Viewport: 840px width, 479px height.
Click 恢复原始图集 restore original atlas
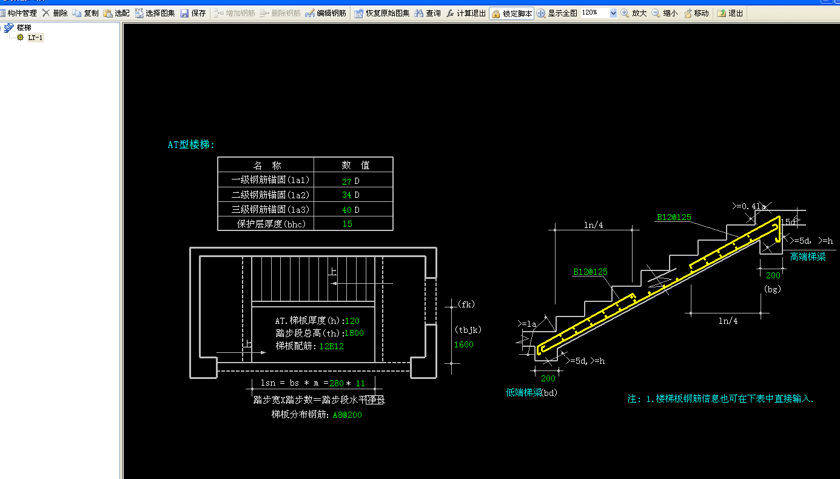point(382,13)
